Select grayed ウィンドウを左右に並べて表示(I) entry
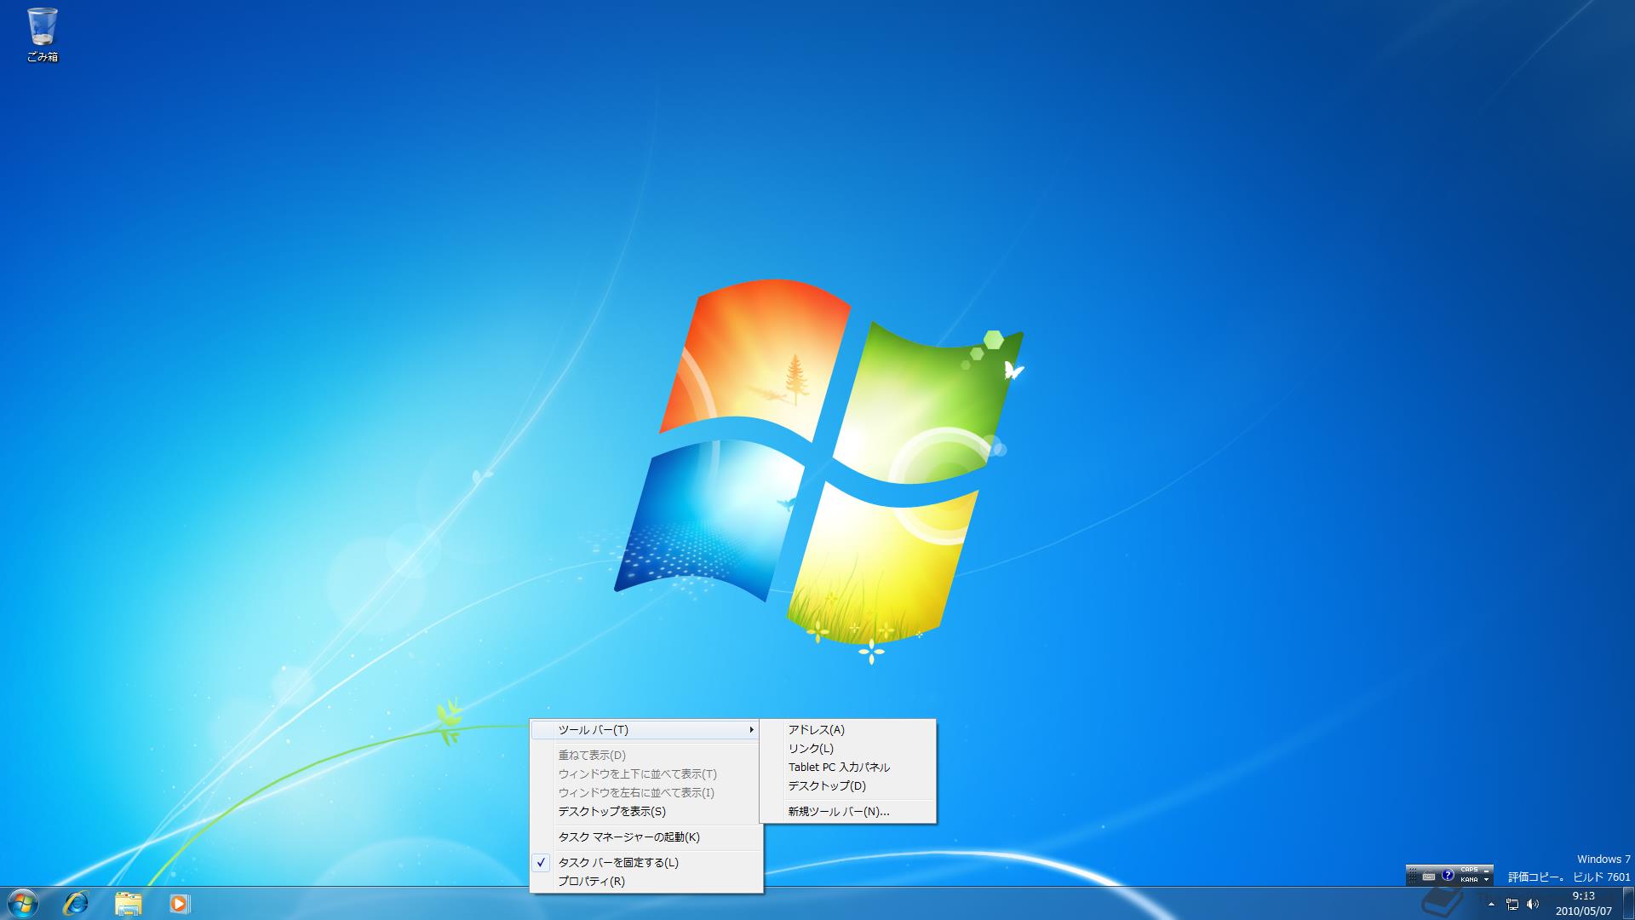 (646, 793)
